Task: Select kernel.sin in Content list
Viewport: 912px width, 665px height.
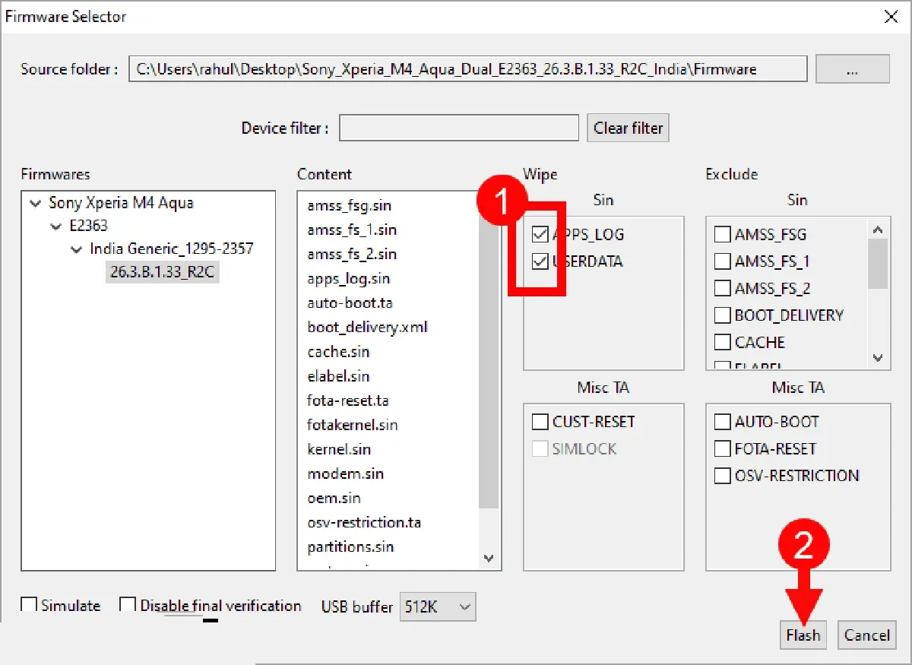Action: (339, 449)
